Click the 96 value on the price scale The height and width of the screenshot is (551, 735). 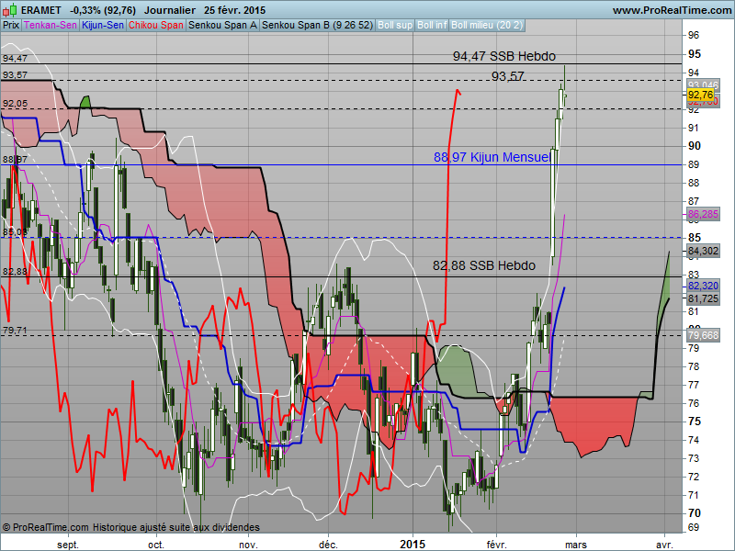pyautogui.click(x=694, y=35)
